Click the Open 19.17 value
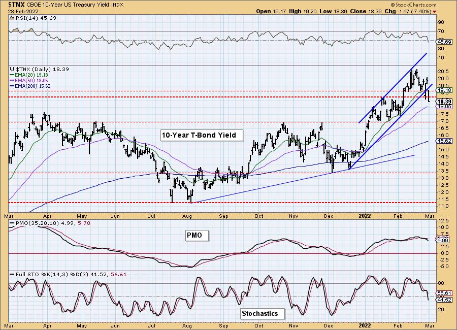 [x=271, y=11]
